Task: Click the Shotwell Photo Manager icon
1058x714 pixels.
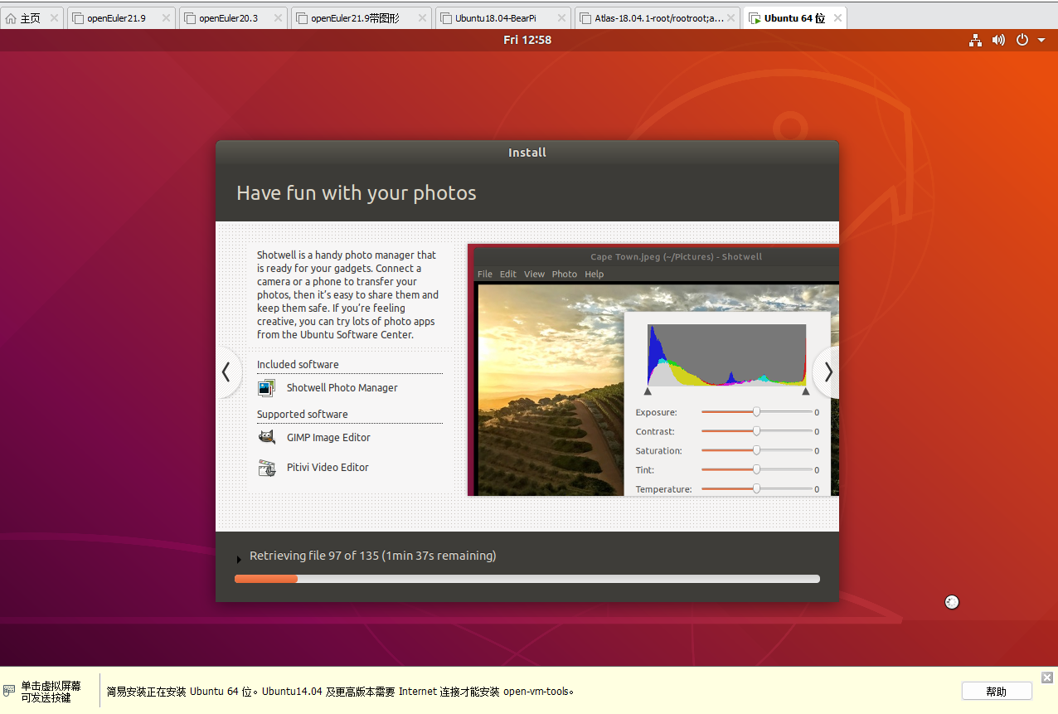Action: click(266, 388)
